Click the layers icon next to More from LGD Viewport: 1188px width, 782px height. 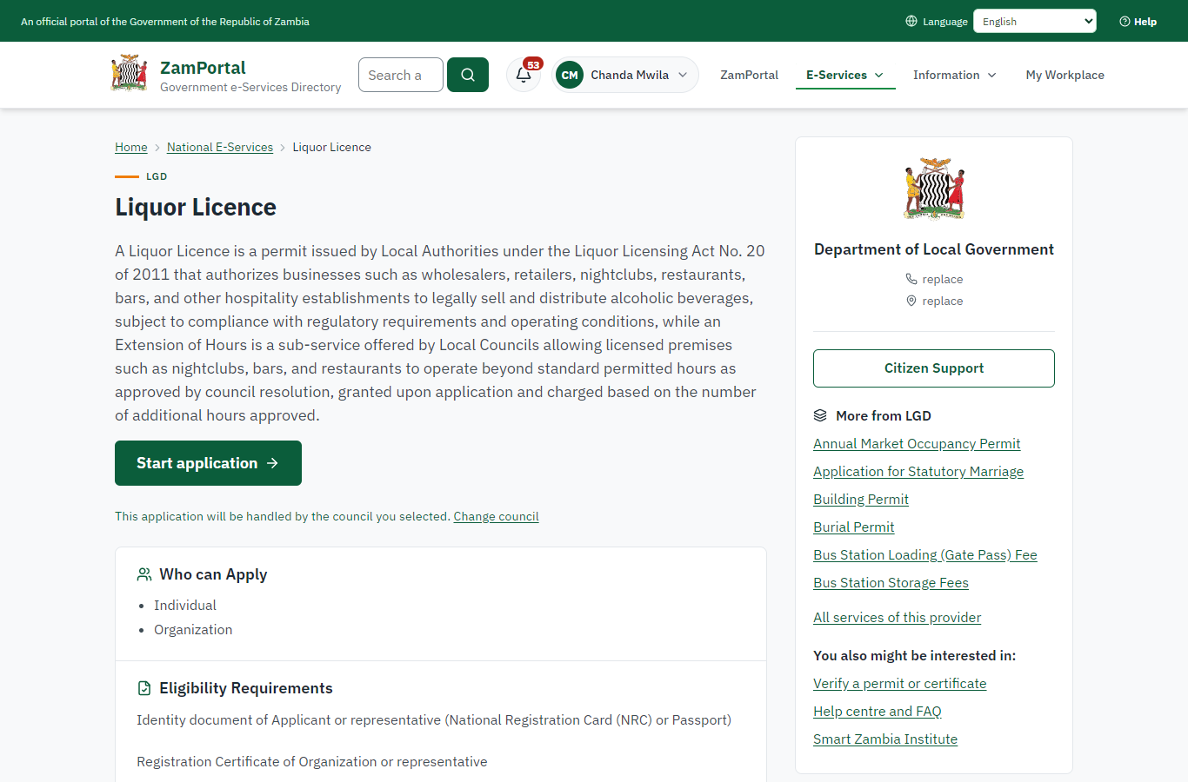pyautogui.click(x=820, y=415)
